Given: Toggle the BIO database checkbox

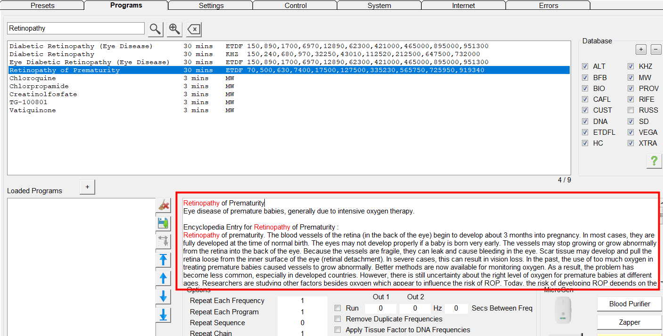Looking at the screenshot, I should (585, 88).
